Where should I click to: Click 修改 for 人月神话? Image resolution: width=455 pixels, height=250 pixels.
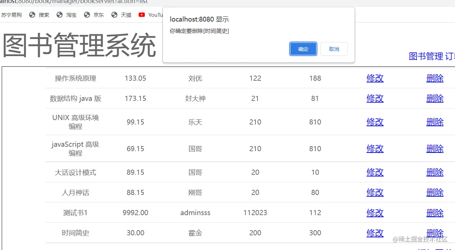(375, 193)
